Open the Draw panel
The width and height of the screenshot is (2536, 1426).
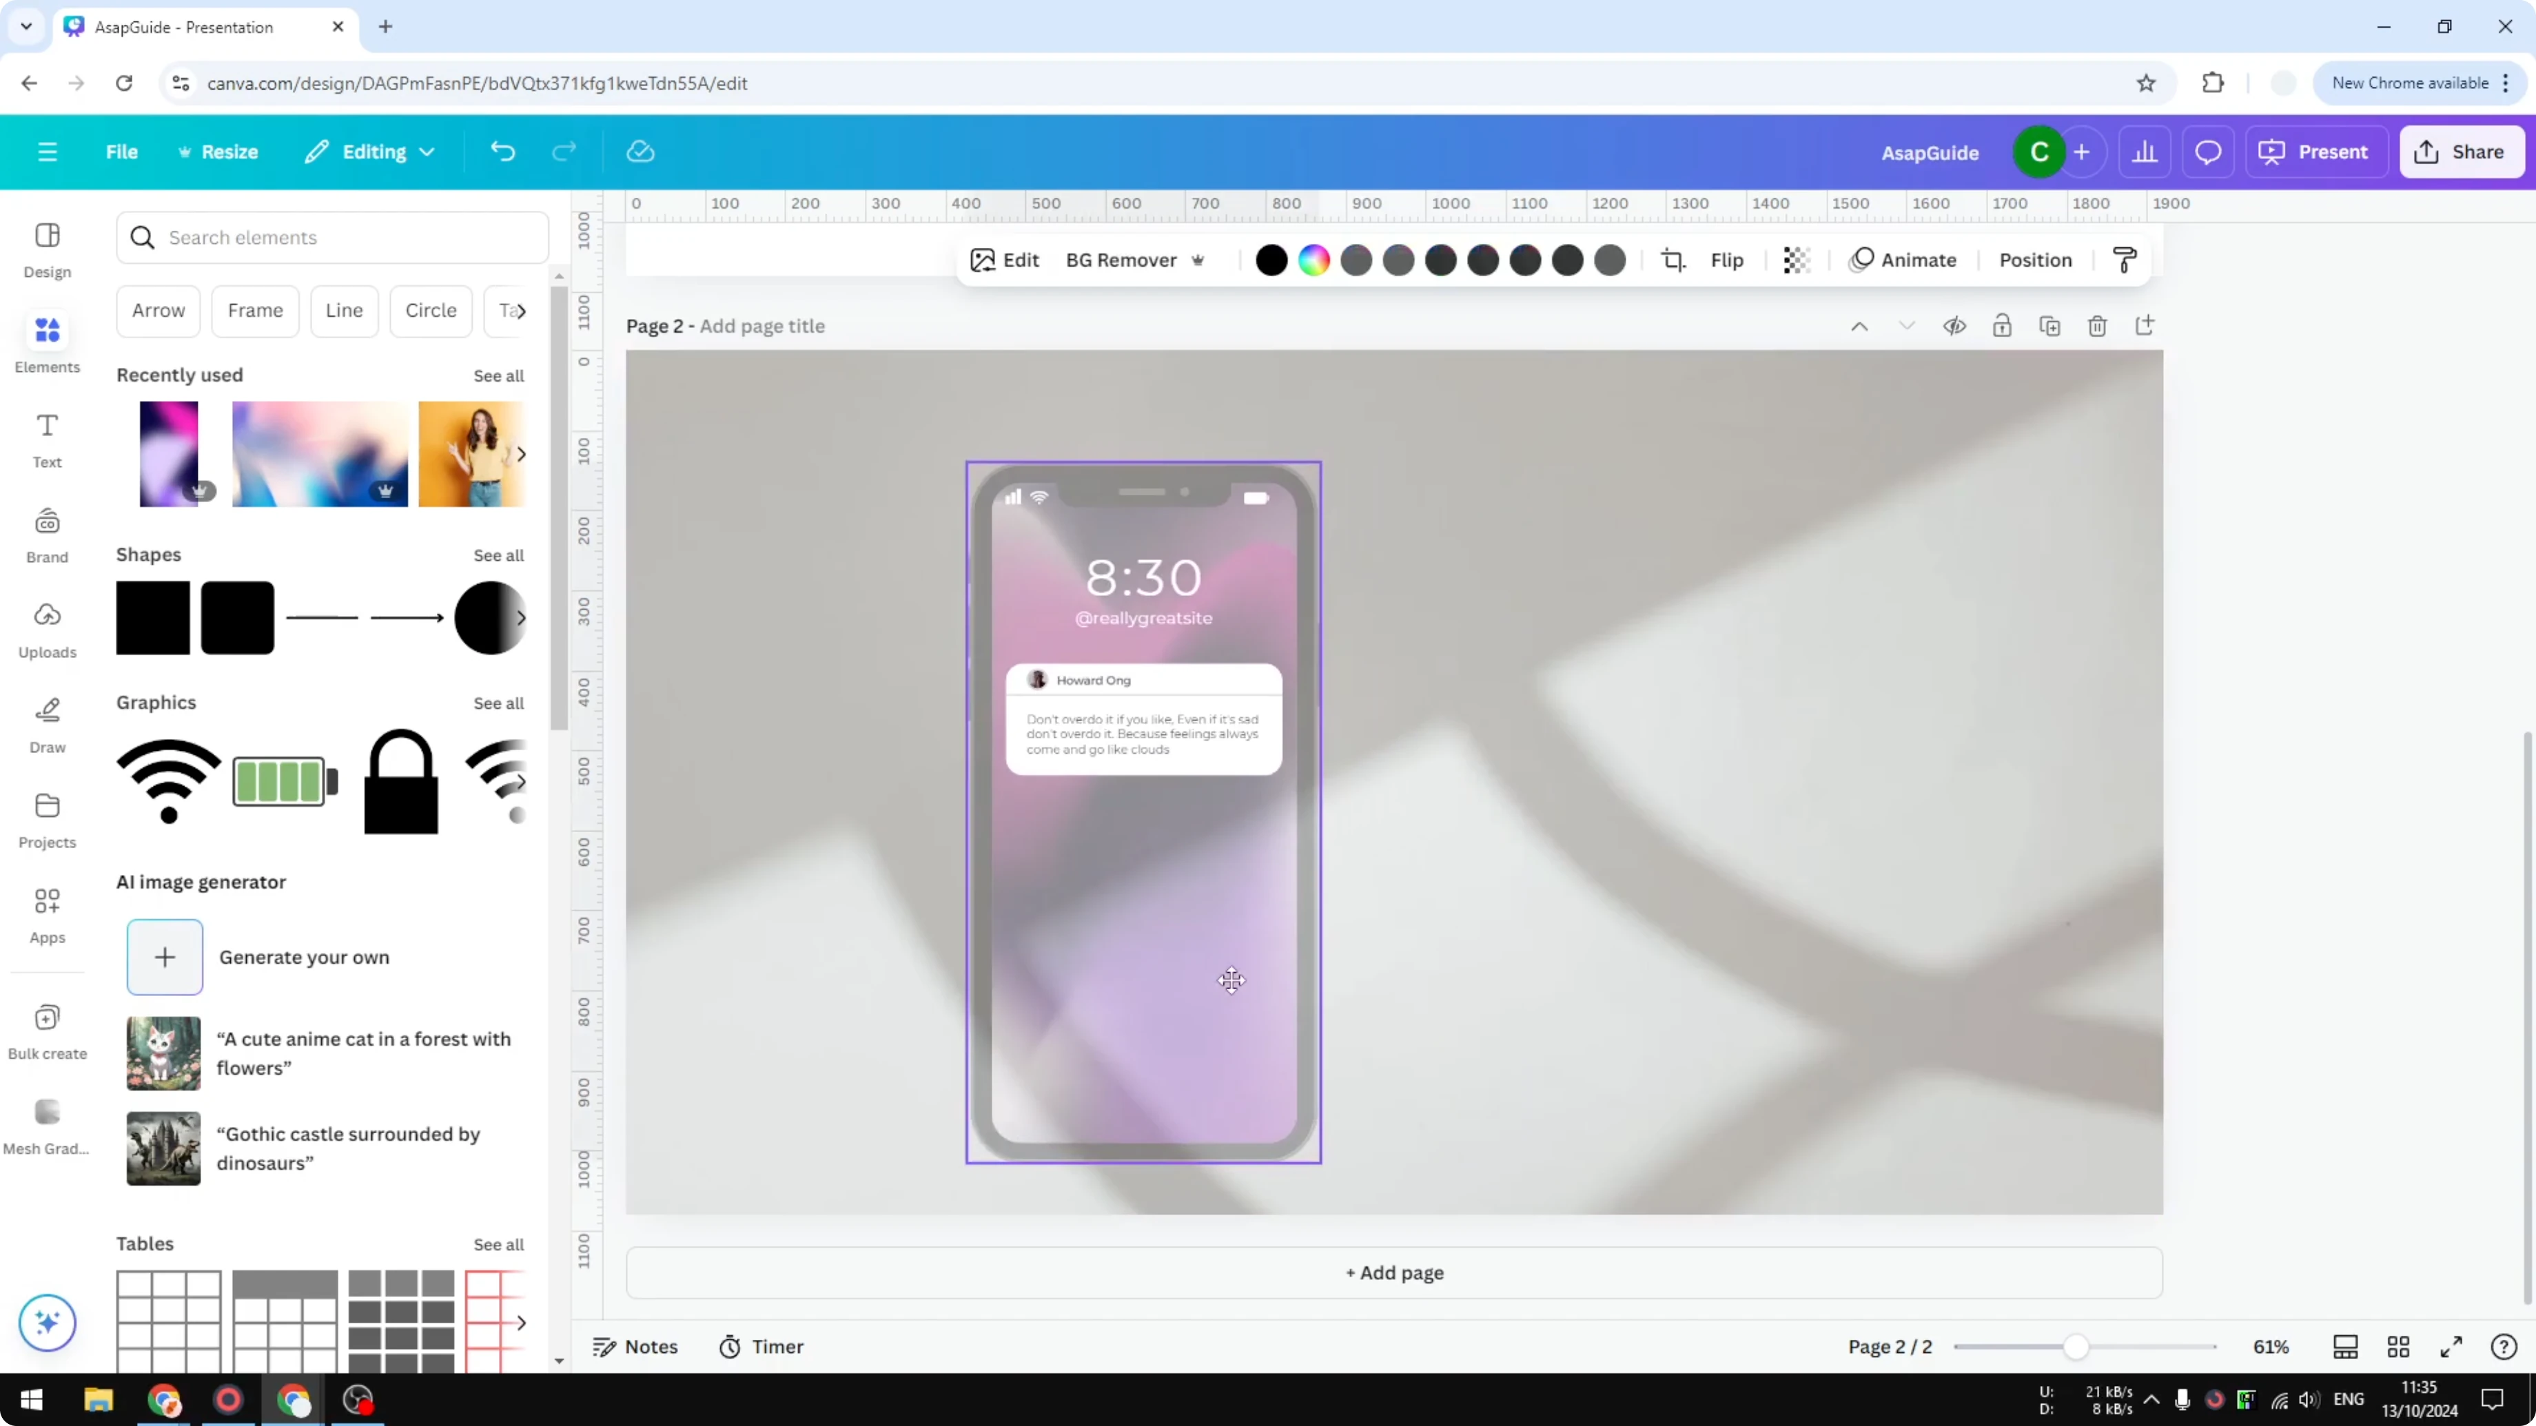coord(48,725)
